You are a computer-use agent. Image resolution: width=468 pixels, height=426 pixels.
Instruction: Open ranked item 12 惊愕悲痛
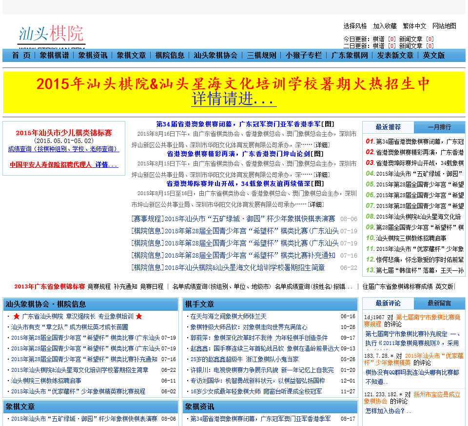pos(420,260)
